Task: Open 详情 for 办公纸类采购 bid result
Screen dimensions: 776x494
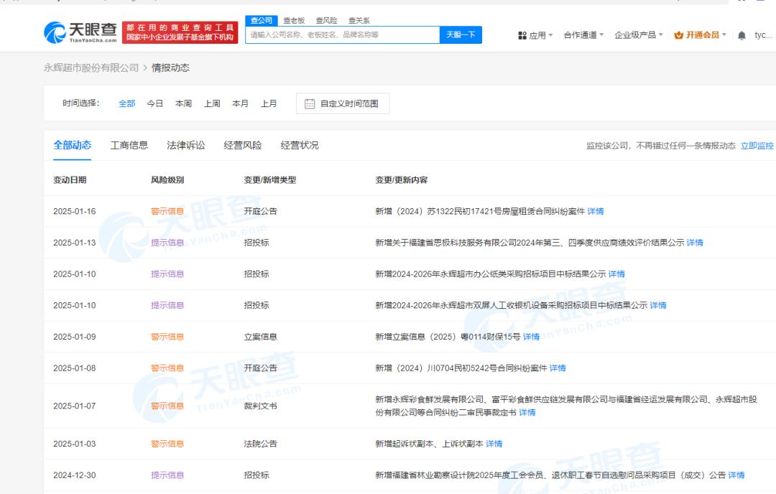Action: [616, 274]
